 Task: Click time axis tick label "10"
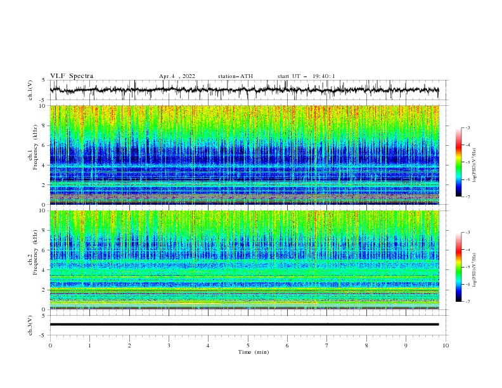tap(446, 346)
